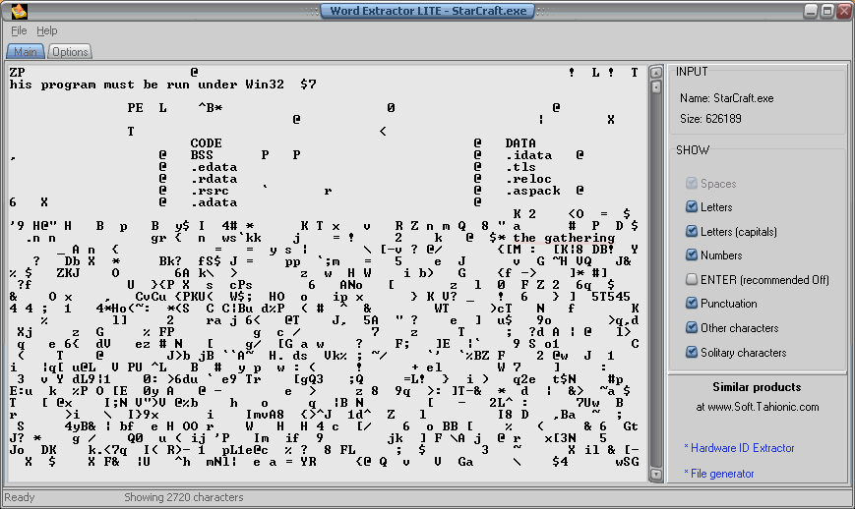This screenshot has width=855, height=509.
Task: Click the vertical scrollbar thumb
Action: point(656,87)
